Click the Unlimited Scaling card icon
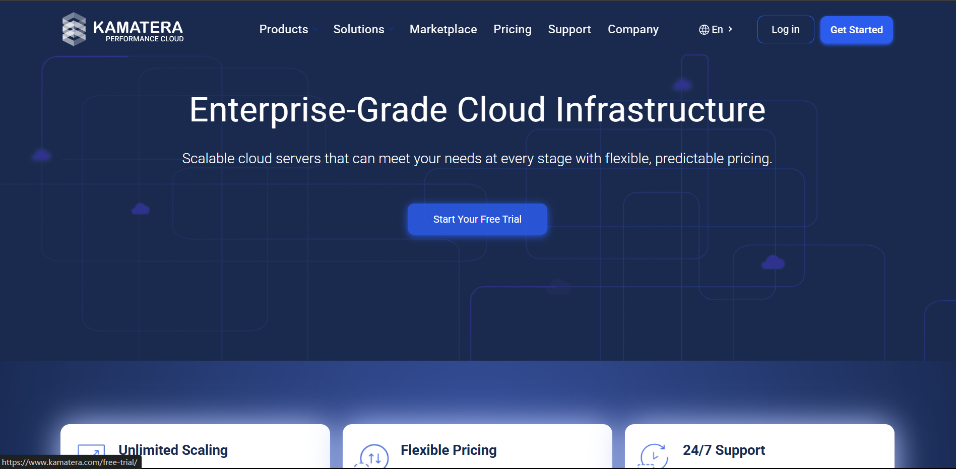The height and width of the screenshot is (469, 956). (x=92, y=454)
